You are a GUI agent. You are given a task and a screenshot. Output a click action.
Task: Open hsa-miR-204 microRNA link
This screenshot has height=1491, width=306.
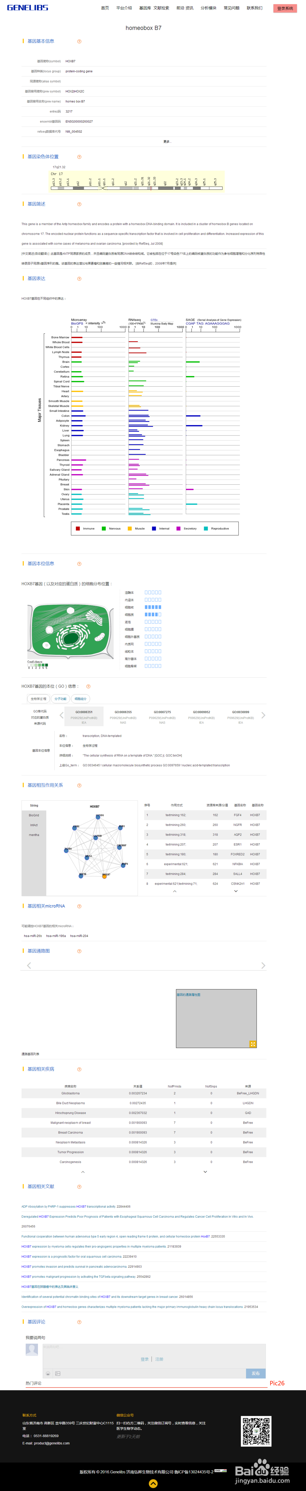pyautogui.click(x=79, y=936)
